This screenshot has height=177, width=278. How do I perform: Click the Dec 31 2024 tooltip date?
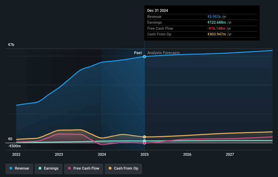click(157, 10)
